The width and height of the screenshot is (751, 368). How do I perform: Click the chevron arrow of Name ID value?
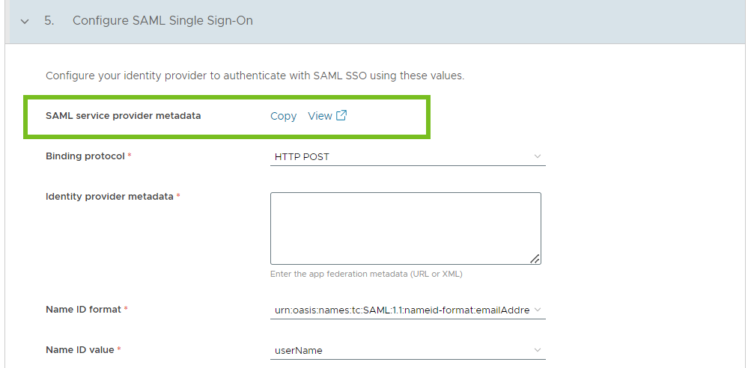[538, 350]
